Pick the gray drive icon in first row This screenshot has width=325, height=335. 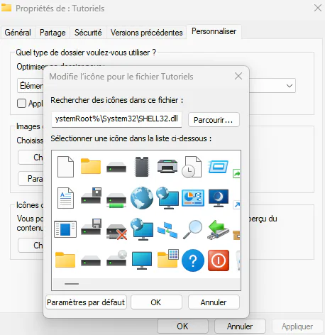pyautogui.click(x=116, y=167)
